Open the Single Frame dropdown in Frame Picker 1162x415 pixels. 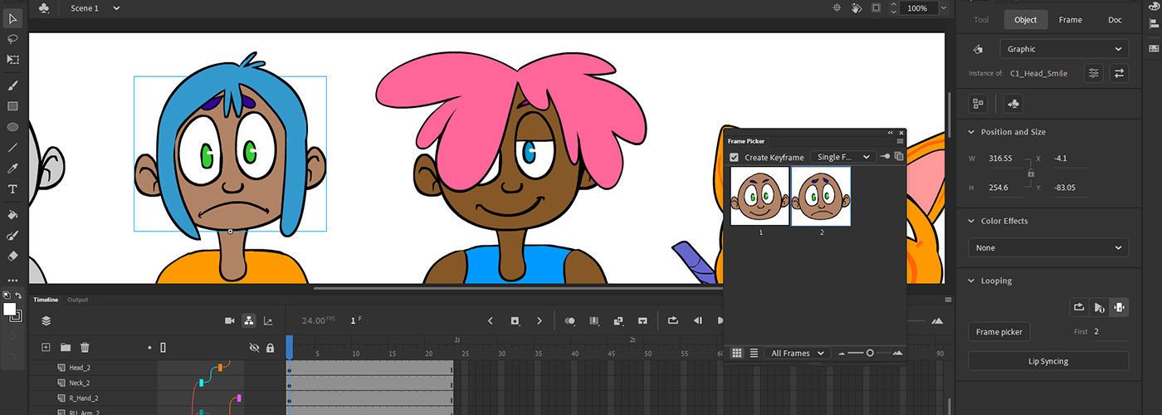click(x=843, y=157)
